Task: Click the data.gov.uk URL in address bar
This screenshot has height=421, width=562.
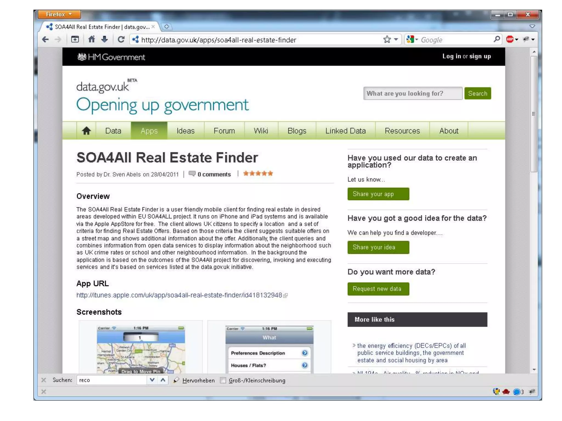Action: 219,40
